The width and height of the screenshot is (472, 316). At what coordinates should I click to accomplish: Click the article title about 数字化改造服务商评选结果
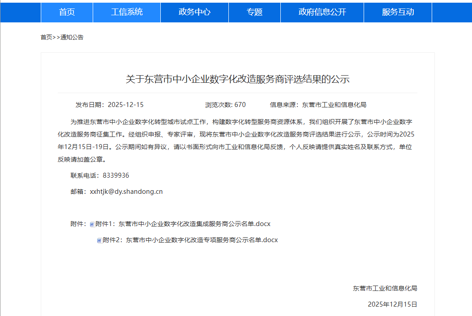237,80
